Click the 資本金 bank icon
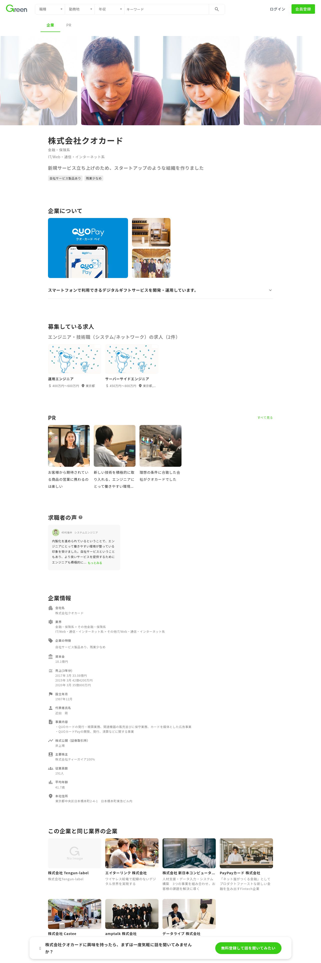Screen dimensions: 321x963 (x=50, y=656)
